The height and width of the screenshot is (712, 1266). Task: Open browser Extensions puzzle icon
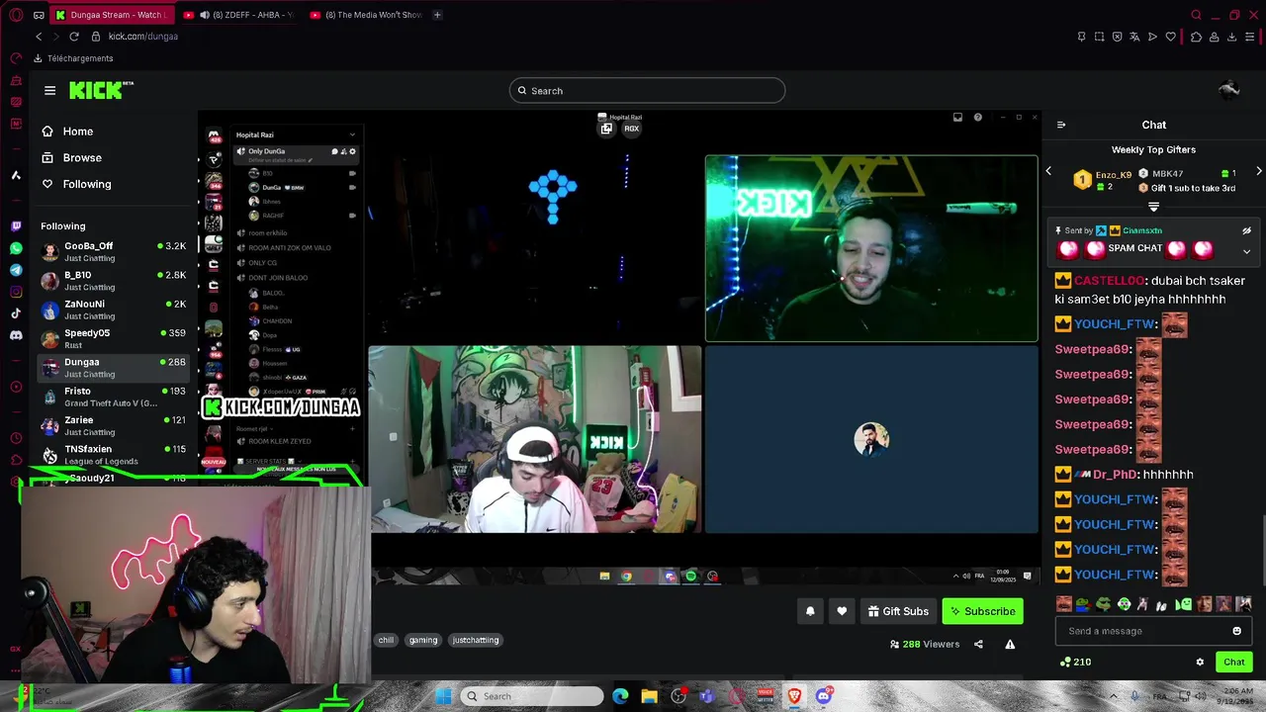coord(1196,37)
